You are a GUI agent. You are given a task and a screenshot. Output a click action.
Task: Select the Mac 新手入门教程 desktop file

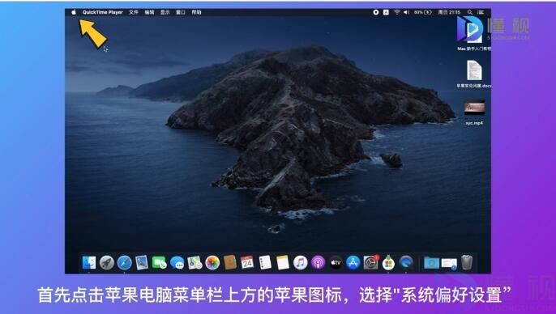pos(474,34)
